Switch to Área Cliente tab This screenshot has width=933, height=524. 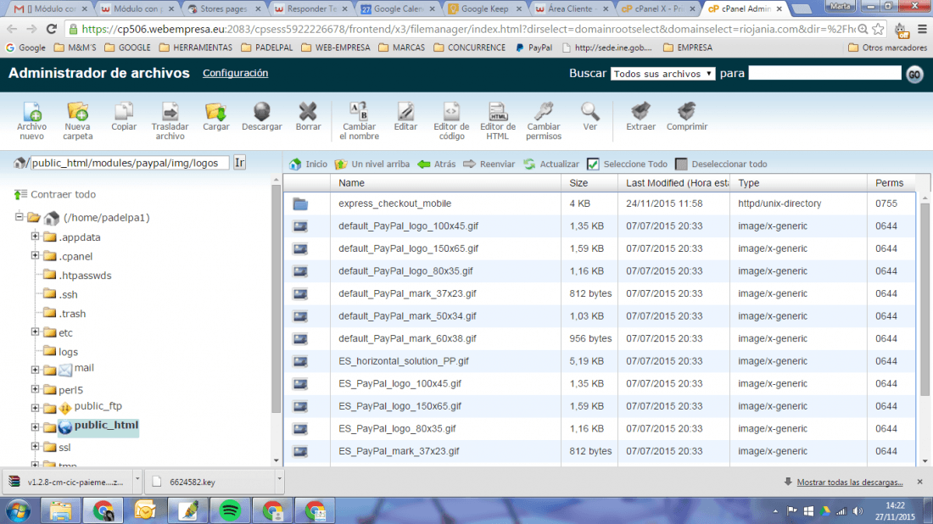click(573, 9)
